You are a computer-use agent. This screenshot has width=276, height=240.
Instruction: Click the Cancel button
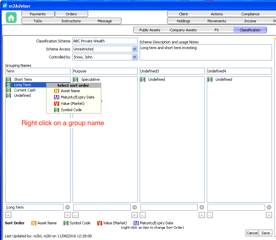tap(252, 233)
